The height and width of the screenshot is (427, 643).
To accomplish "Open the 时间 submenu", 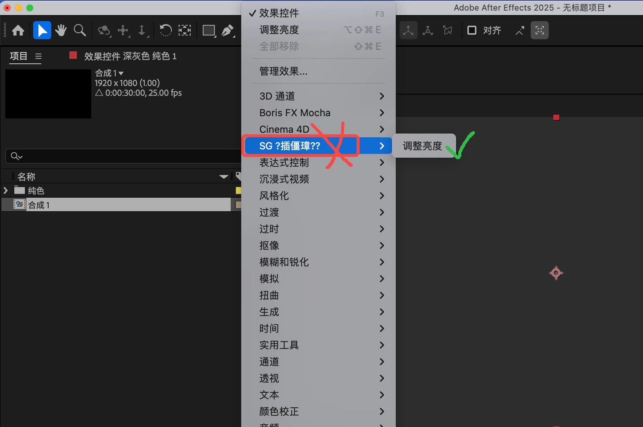I will pyautogui.click(x=318, y=329).
